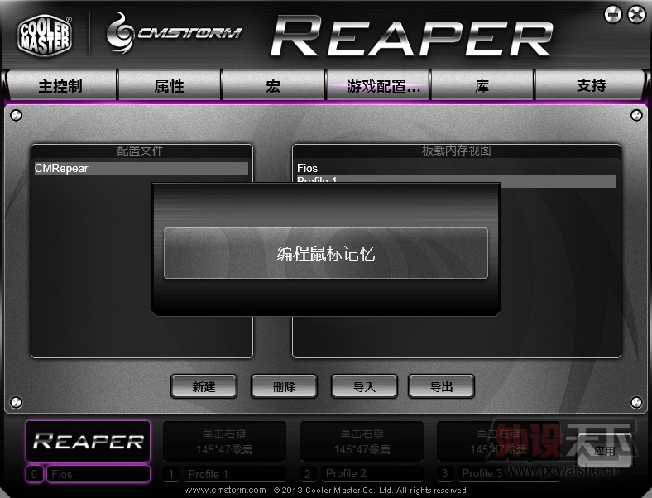Open the www.cmstorm.com link

[225, 490]
